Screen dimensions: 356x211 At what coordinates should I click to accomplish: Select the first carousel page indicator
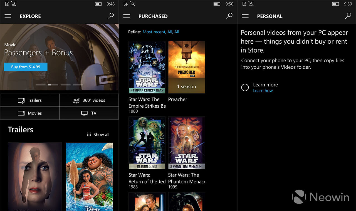[41, 85]
